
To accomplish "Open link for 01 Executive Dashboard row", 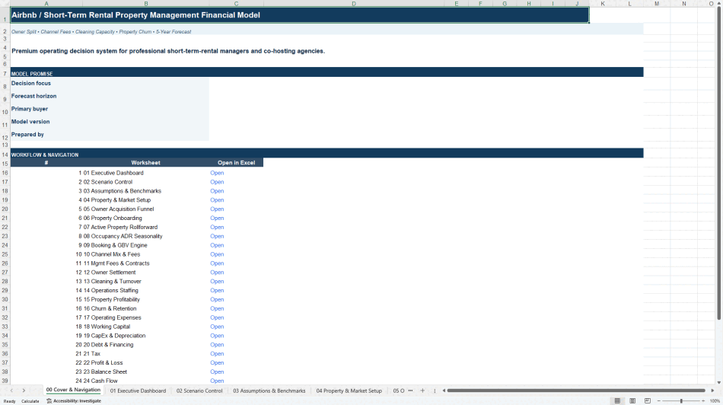I will point(217,173).
